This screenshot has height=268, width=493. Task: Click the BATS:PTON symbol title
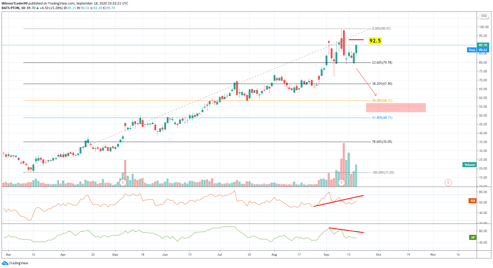11,8
